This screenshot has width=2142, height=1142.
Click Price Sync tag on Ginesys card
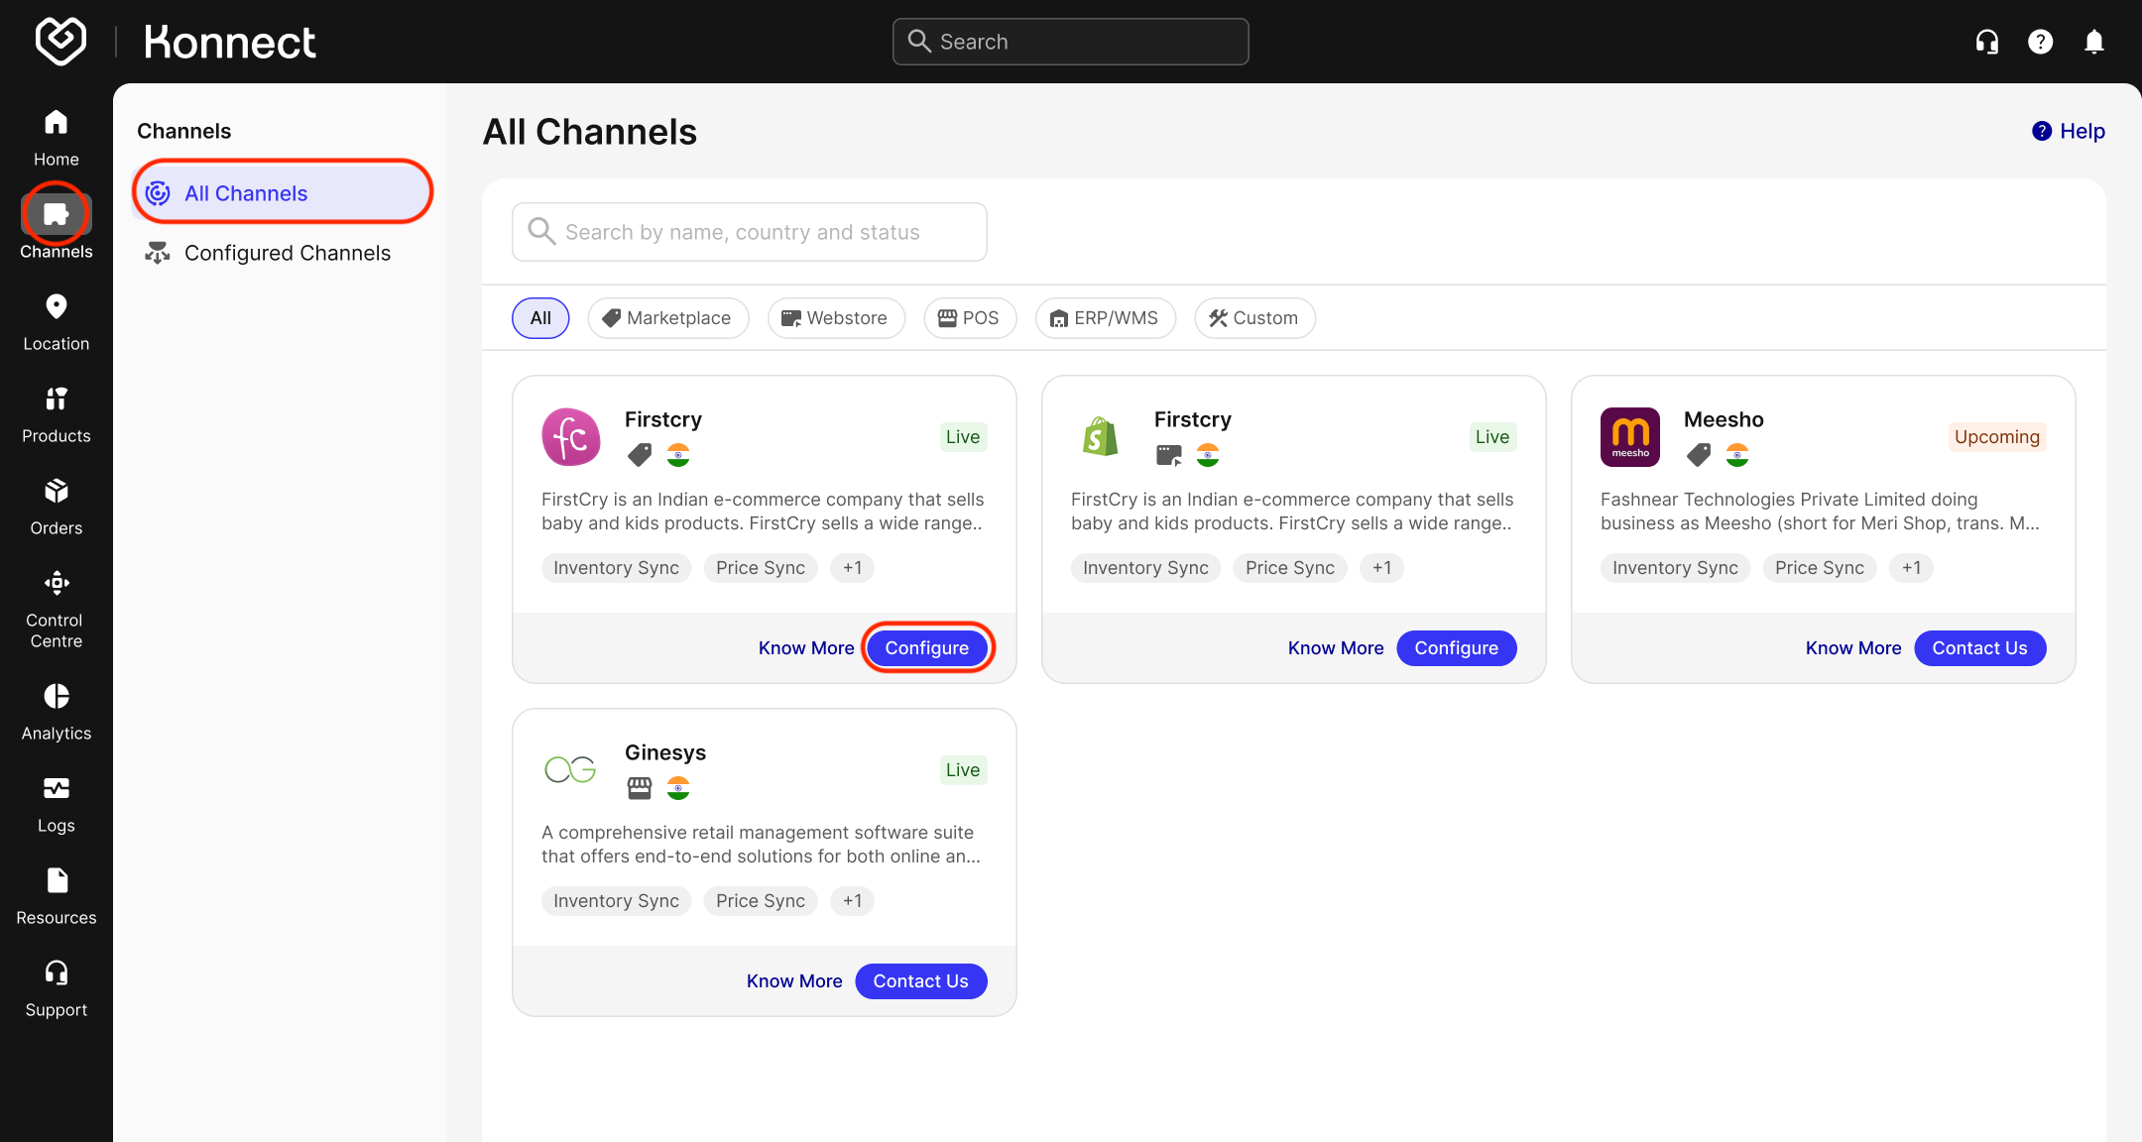pyautogui.click(x=761, y=901)
